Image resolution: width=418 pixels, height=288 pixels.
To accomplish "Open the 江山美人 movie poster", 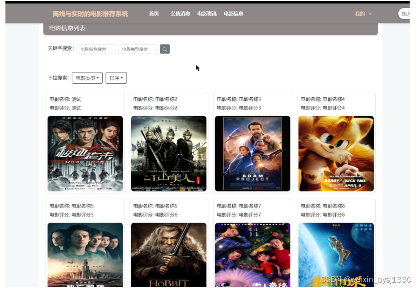I will [169, 153].
